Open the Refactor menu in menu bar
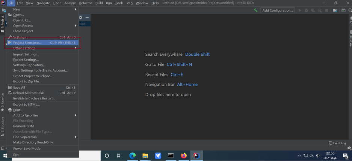352x161 pixels. click(x=85, y=3)
